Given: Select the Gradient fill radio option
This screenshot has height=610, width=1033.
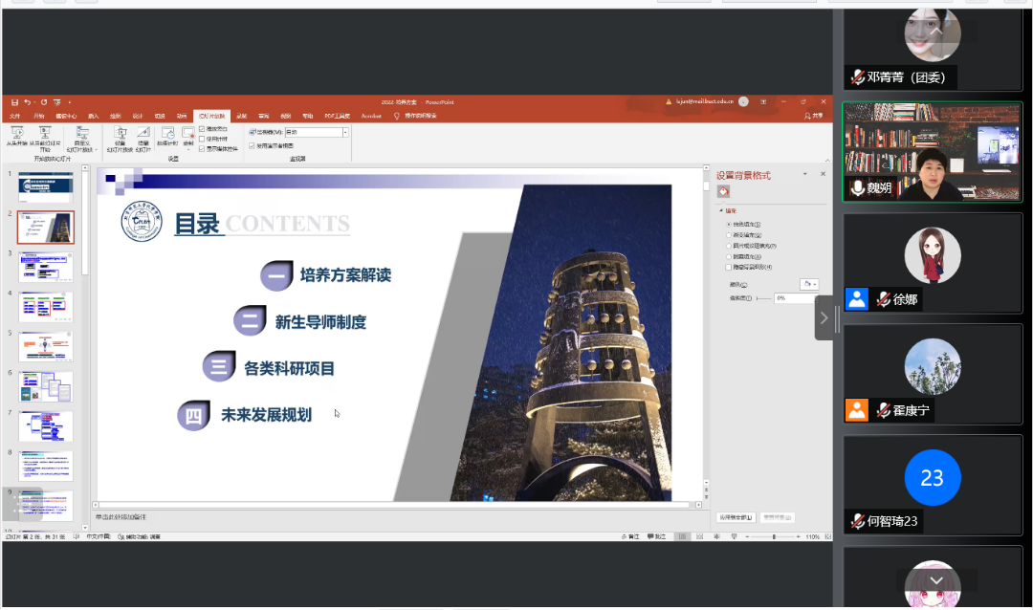Looking at the screenshot, I should click(729, 234).
